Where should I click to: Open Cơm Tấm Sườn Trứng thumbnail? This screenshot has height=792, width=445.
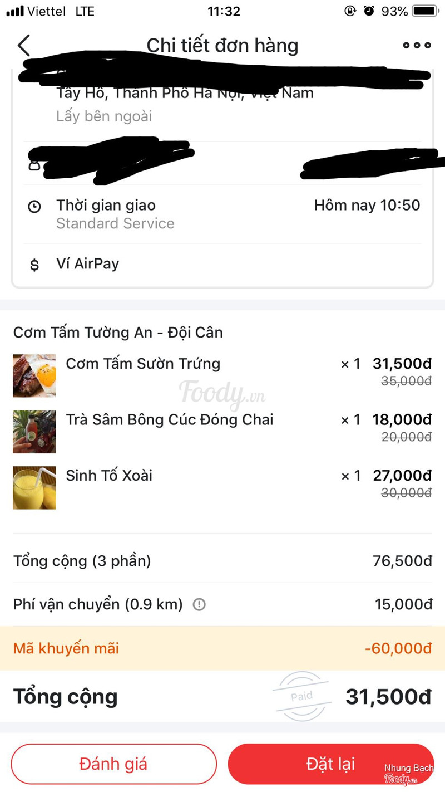pos(34,376)
